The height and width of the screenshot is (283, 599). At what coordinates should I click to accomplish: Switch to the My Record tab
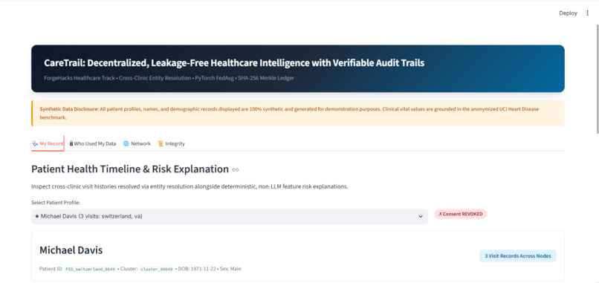(x=48, y=143)
